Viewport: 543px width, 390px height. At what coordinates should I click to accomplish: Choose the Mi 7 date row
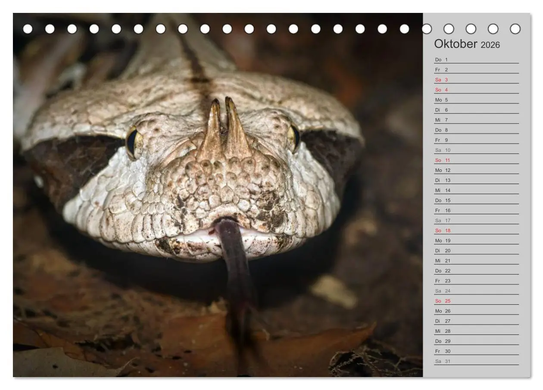pos(476,120)
